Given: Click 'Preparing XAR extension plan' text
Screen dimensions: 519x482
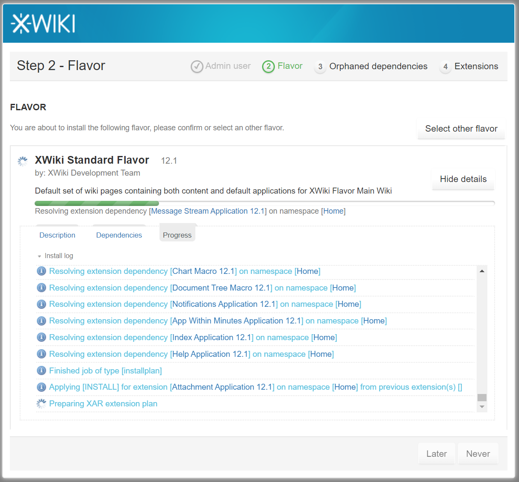Looking at the screenshot, I should click(x=103, y=404).
